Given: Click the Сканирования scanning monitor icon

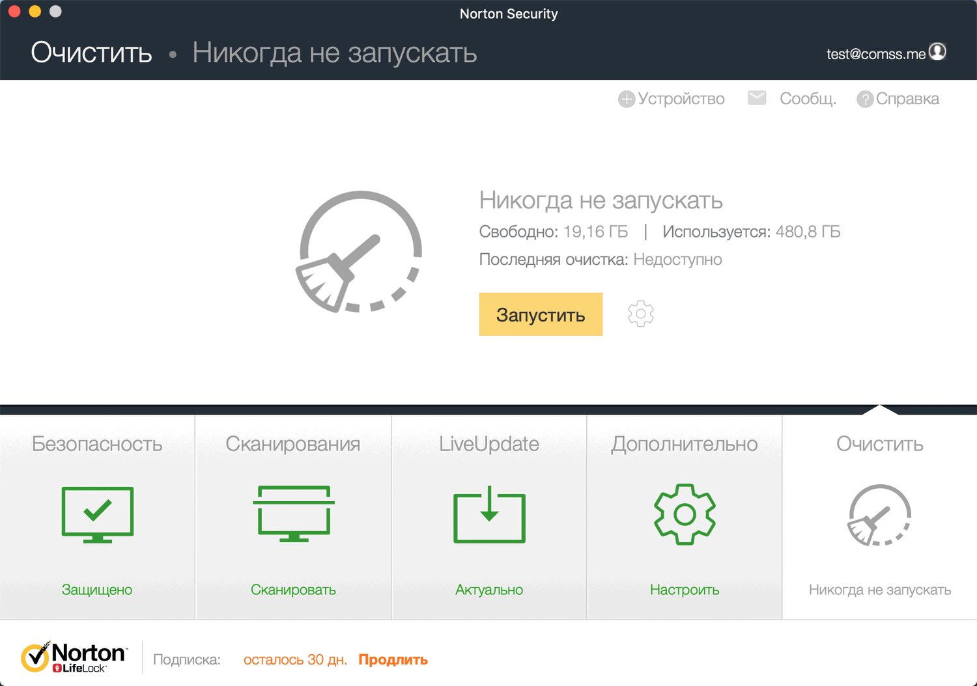Looking at the screenshot, I should pyautogui.click(x=294, y=514).
